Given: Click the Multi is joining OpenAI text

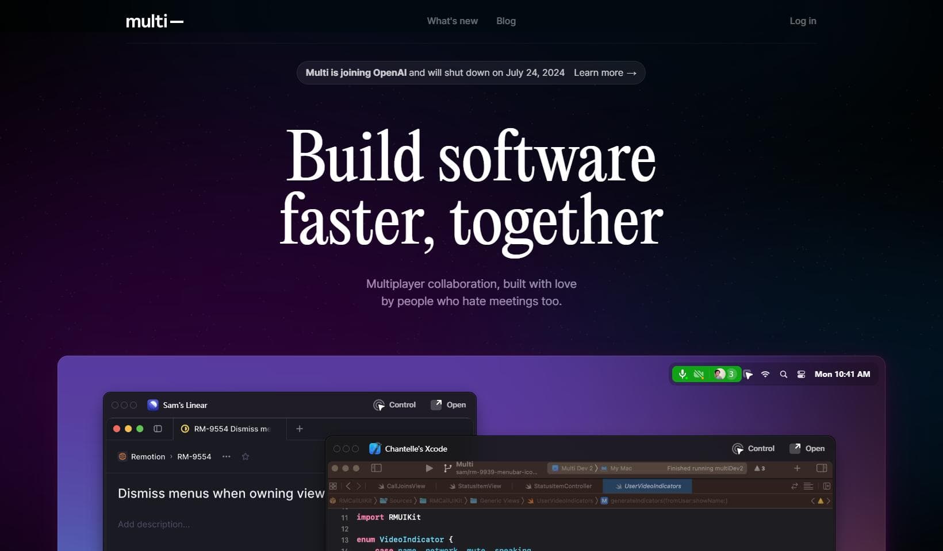Looking at the screenshot, I should 356,73.
